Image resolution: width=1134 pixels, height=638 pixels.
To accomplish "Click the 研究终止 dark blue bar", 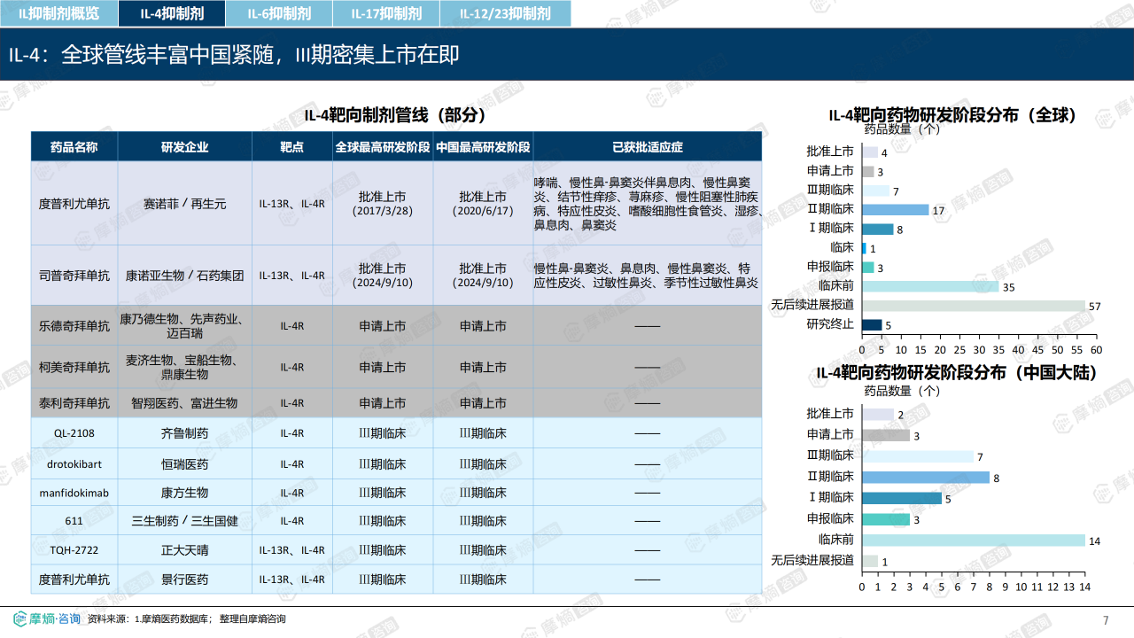I will (872, 324).
